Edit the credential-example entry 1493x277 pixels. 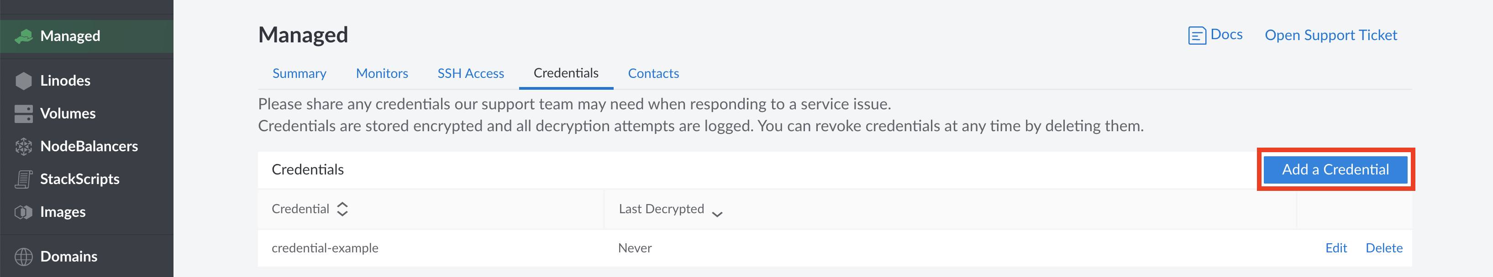(x=1336, y=247)
